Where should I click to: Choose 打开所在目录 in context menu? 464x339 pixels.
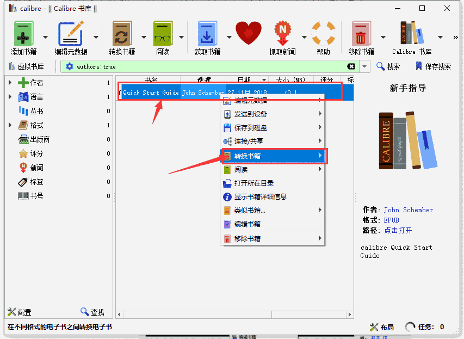pyautogui.click(x=273, y=183)
